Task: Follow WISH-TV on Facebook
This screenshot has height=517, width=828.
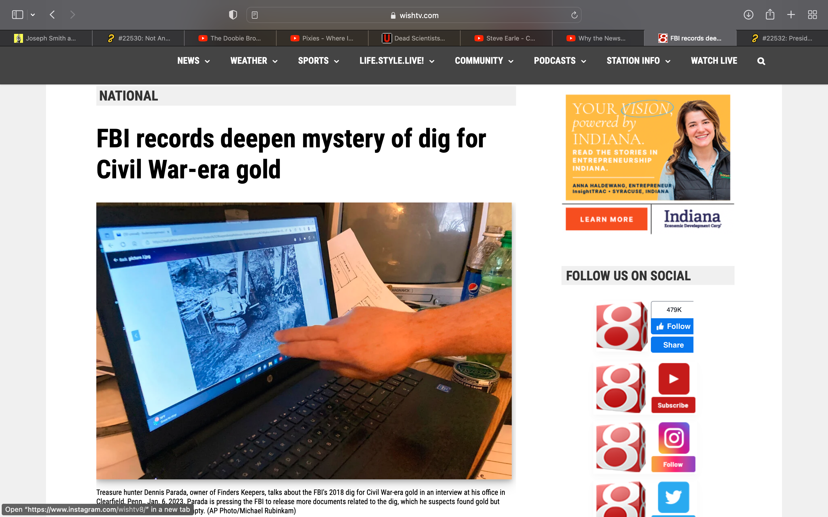Action: click(x=672, y=326)
